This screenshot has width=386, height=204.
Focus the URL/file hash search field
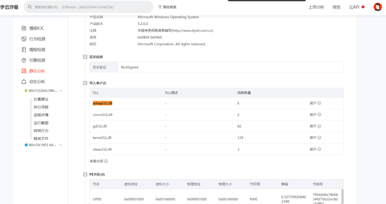click(x=89, y=7)
